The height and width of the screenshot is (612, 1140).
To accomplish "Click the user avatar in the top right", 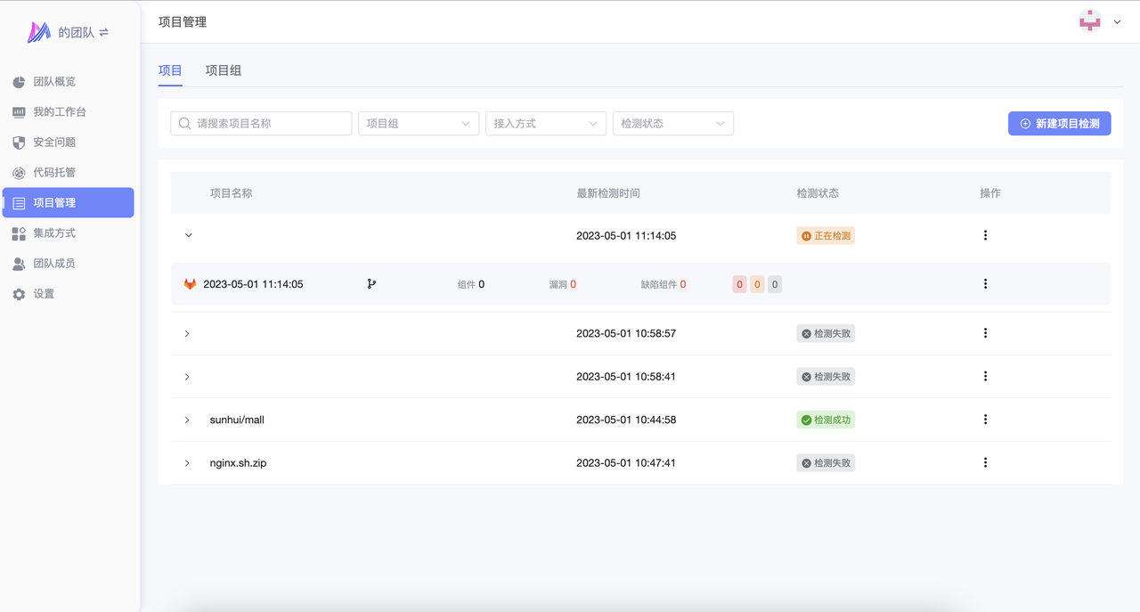I will (1089, 21).
